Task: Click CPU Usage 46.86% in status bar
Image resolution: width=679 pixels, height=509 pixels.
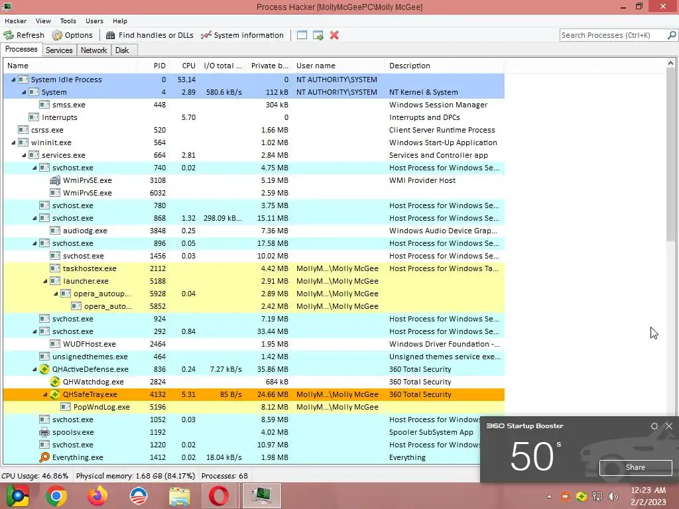Action: pyautogui.click(x=35, y=476)
